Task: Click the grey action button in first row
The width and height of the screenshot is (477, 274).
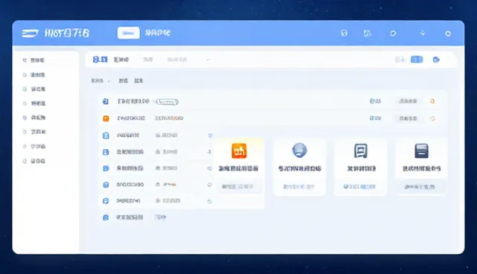Action: (x=408, y=101)
